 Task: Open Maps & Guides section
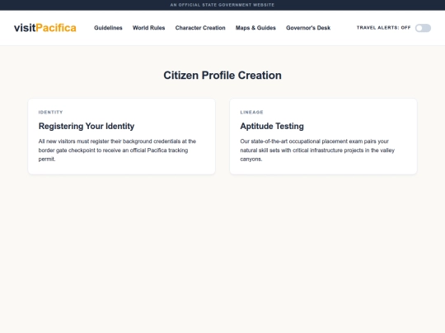(255, 28)
